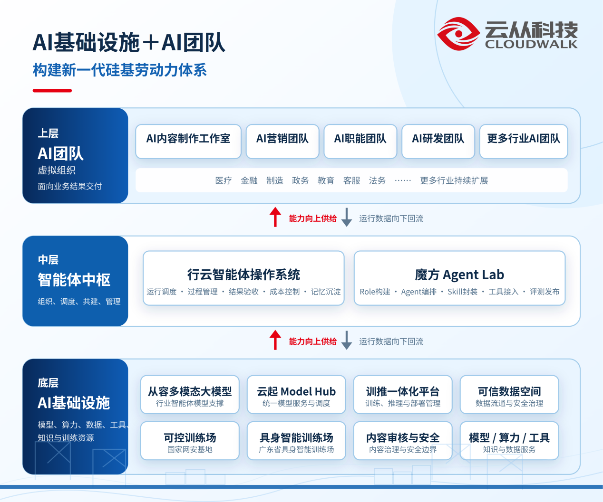Select the 可信数据空间 card
The height and width of the screenshot is (502, 603).
(509, 395)
